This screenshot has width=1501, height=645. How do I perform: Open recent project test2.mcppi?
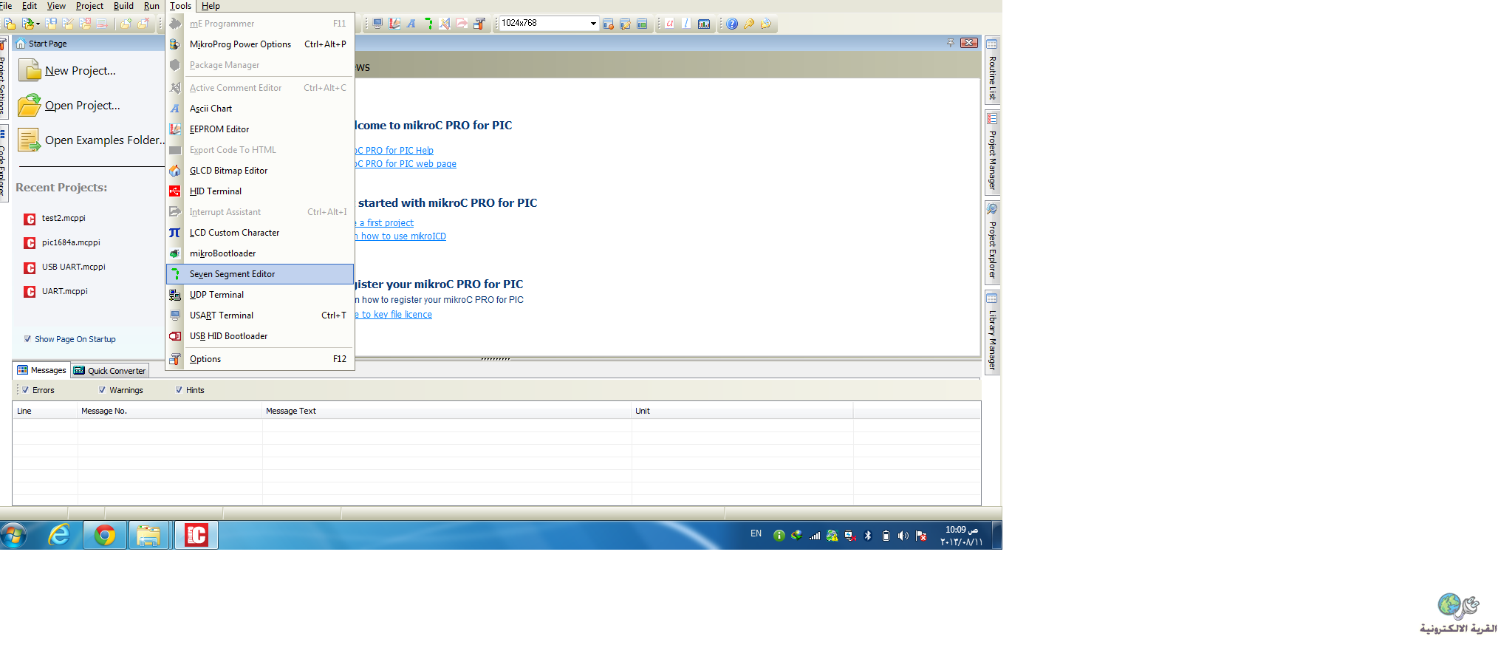64,218
